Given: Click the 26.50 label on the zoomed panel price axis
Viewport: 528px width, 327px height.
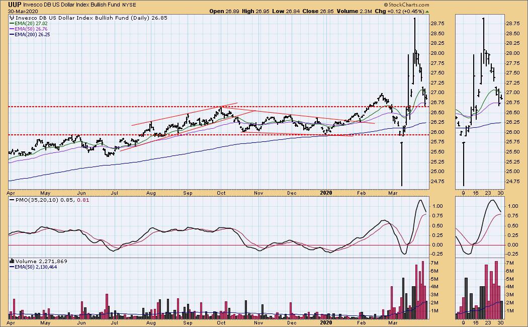Looking at the screenshot, I should tap(512, 112).
